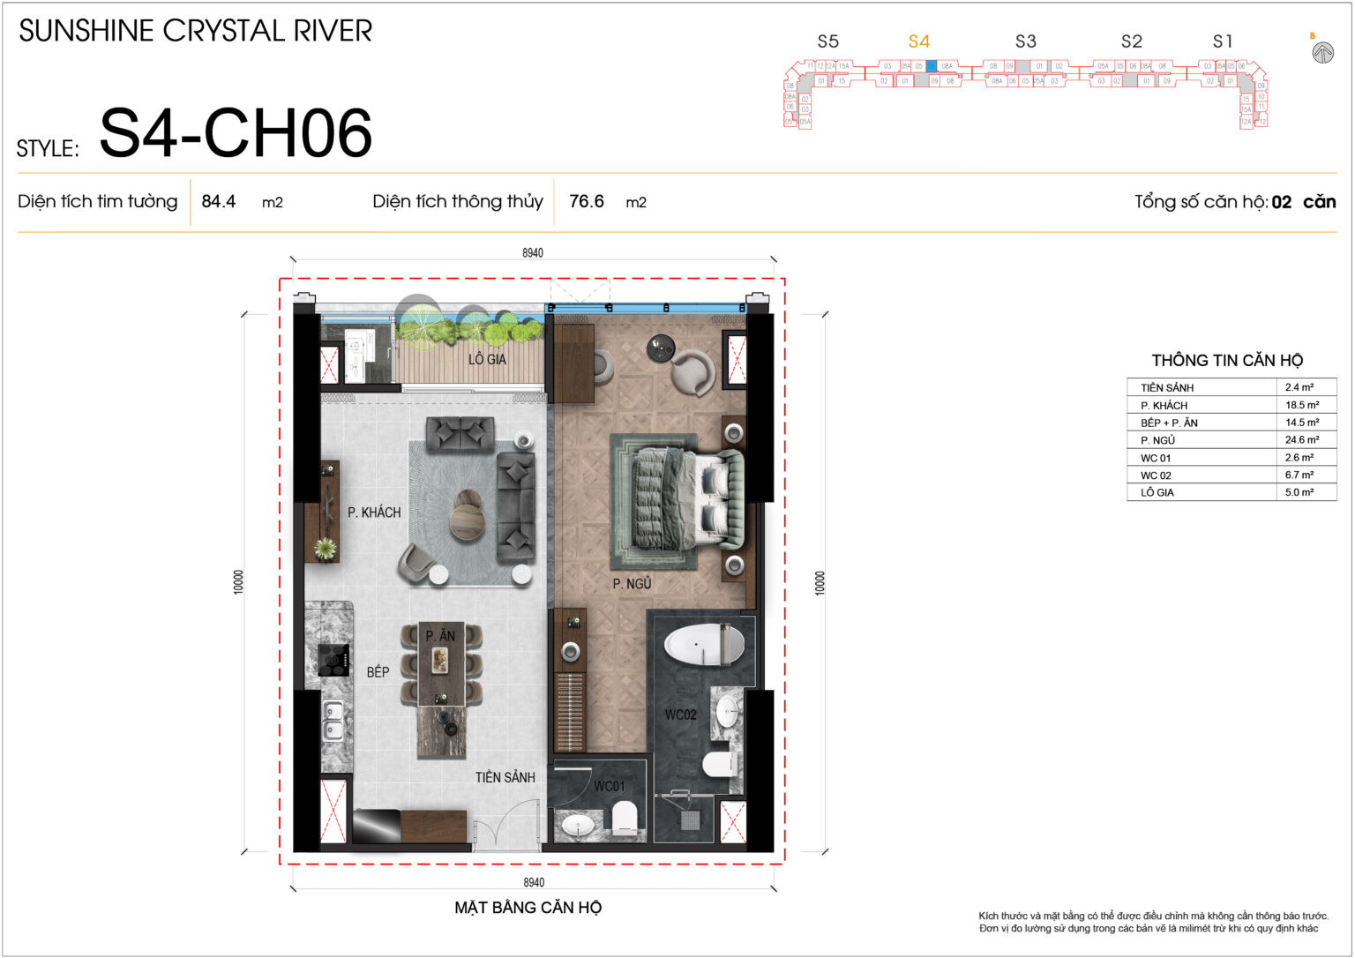Click the "BẾP" label on floor plan
Image resolution: width=1355 pixels, height=958 pixels.
[x=378, y=672]
